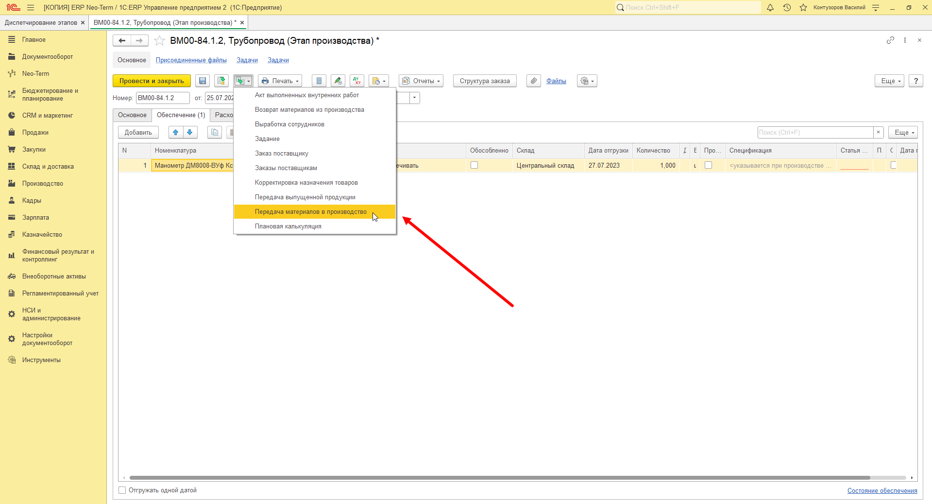This screenshot has height=504, width=932.
Task: Open Структура заказа
Action: pos(485,81)
